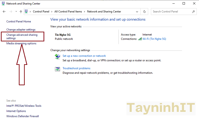Image resolution: width=199 pixels, height=121 pixels.
Task: Click the Forward navigation arrow
Action: (x=11, y=12)
